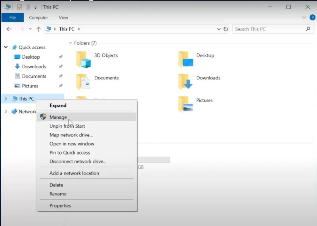Screen dimensions: 317x226
Task: Choose Map network drive... menu entry
Action: (86, 135)
